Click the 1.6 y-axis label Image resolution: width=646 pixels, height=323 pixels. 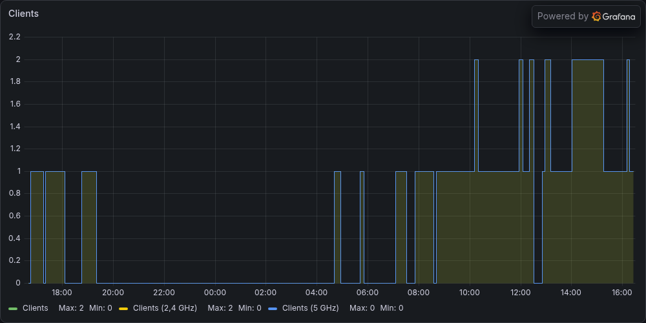point(14,104)
